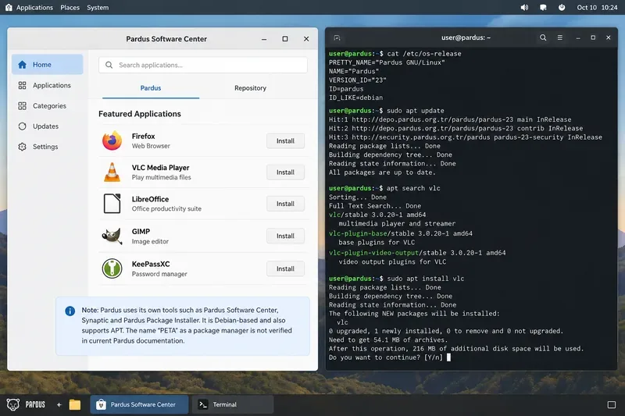Install LibreOffice
The image size is (625, 416).
[x=285, y=204]
